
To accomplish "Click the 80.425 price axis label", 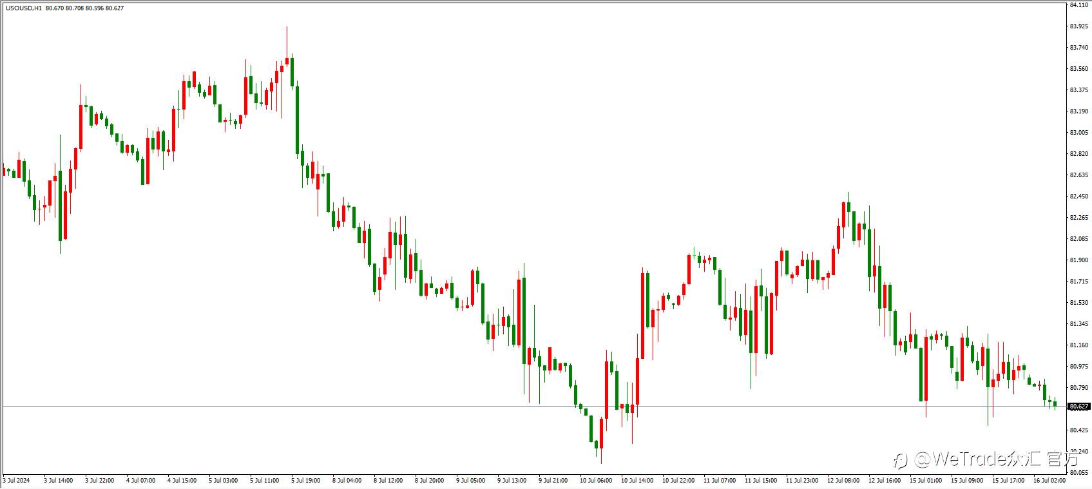I will pos(1078,430).
